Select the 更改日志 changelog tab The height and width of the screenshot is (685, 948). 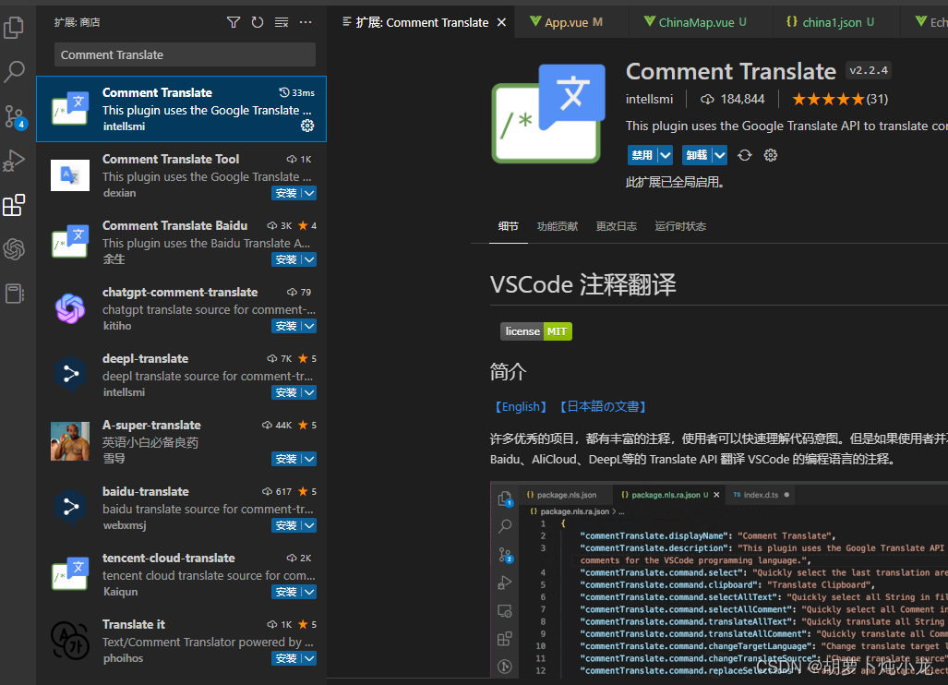pos(616,226)
